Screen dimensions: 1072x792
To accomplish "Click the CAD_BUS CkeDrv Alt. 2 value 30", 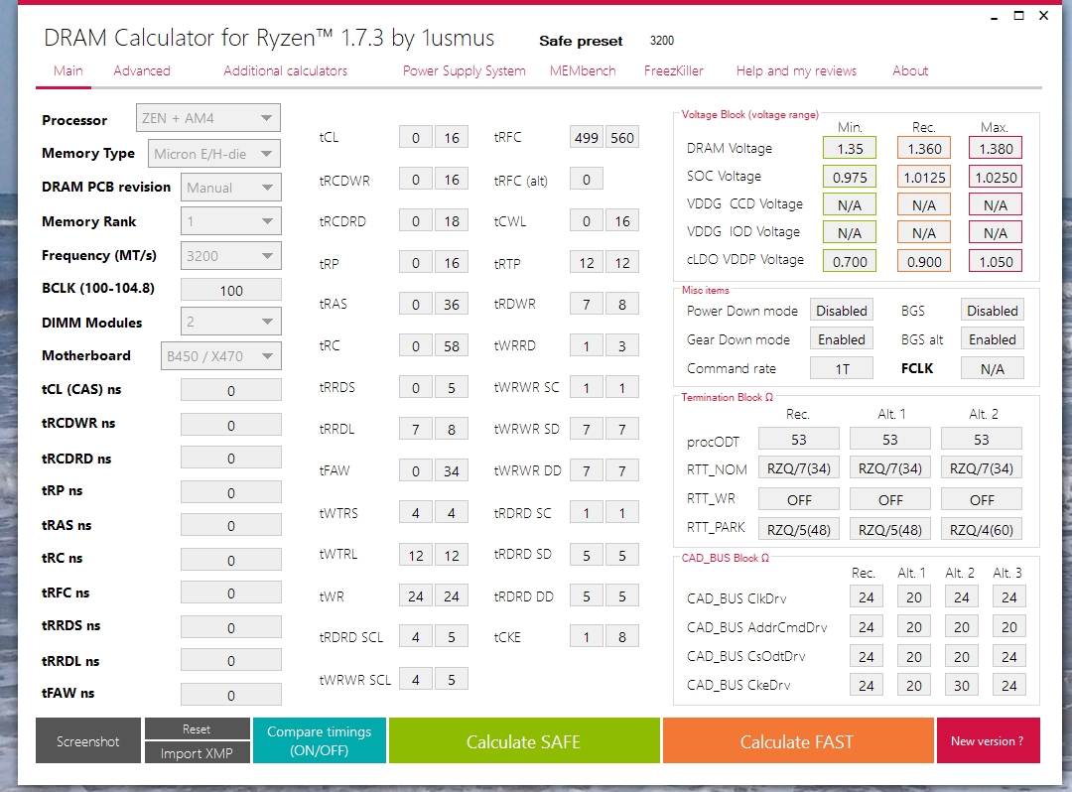I will click(961, 685).
